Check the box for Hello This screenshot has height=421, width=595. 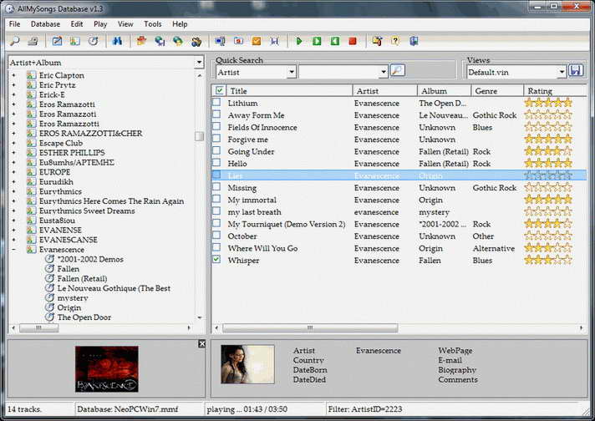[216, 163]
